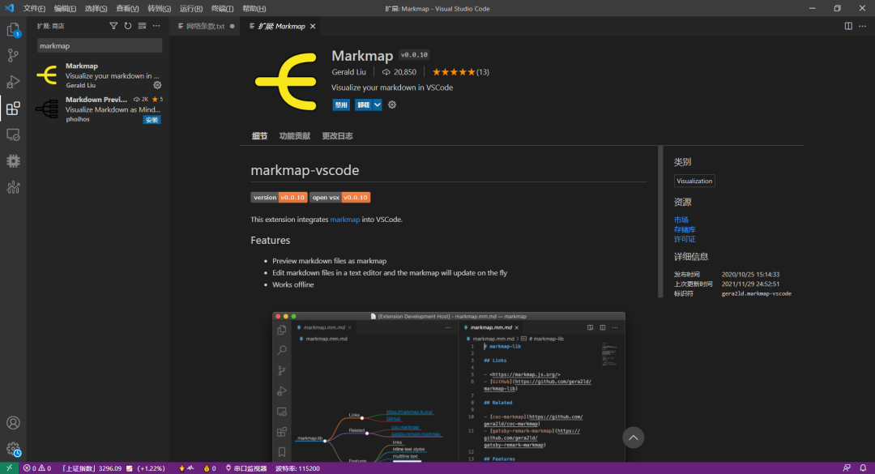Open the chip-shaped activity bar icon
The height and width of the screenshot is (474, 875).
[x=13, y=160]
